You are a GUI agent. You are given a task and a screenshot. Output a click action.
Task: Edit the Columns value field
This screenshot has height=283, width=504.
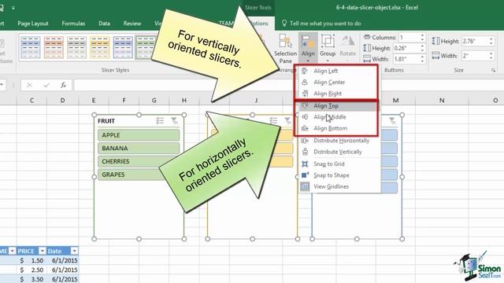(409, 38)
